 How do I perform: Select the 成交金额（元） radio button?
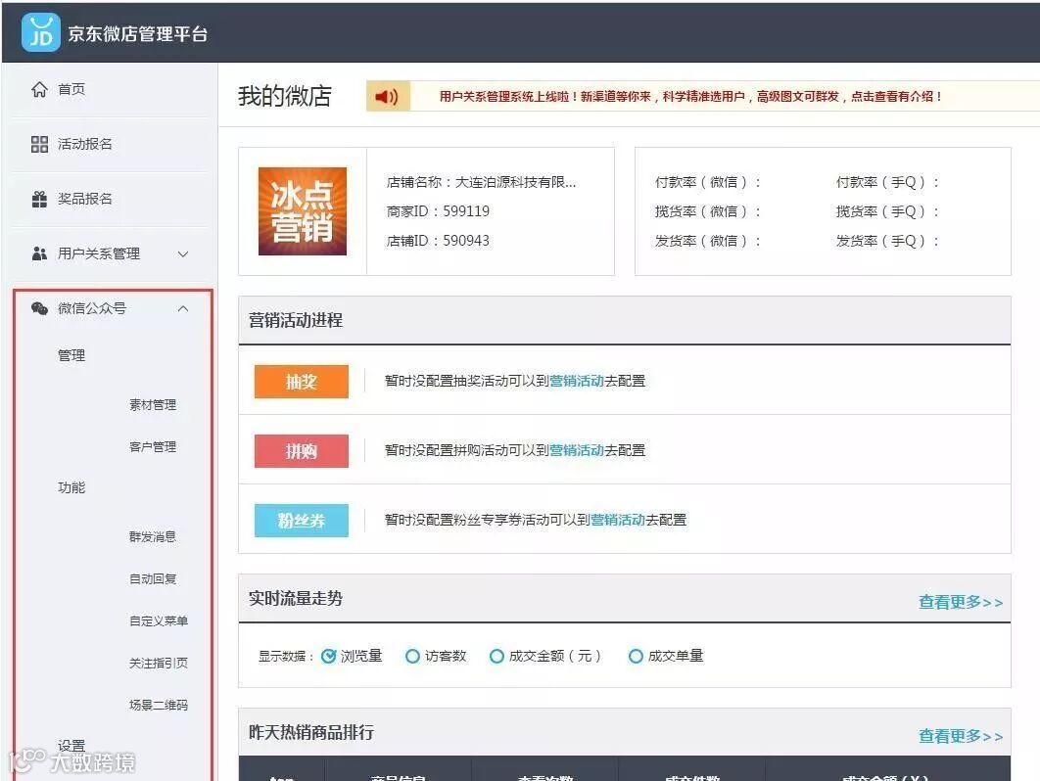[x=496, y=657]
